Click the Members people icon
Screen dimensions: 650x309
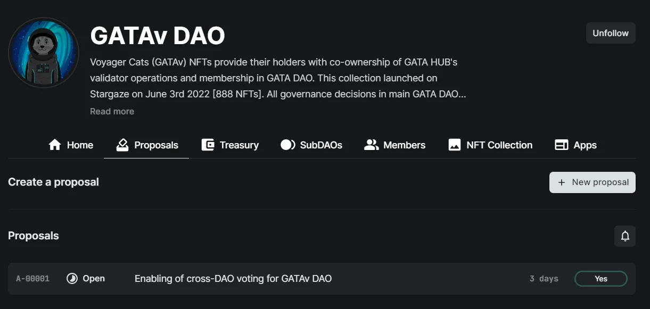click(371, 145)
